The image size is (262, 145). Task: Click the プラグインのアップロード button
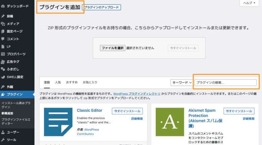click(101, 7)
